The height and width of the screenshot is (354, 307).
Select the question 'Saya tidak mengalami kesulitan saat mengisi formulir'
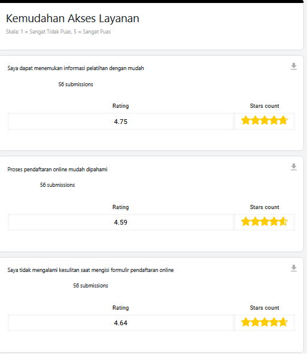coord(90,270)
